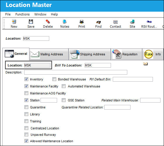Tick the Maintenance AOG Facility checkbox

click(x=26, y=93)
